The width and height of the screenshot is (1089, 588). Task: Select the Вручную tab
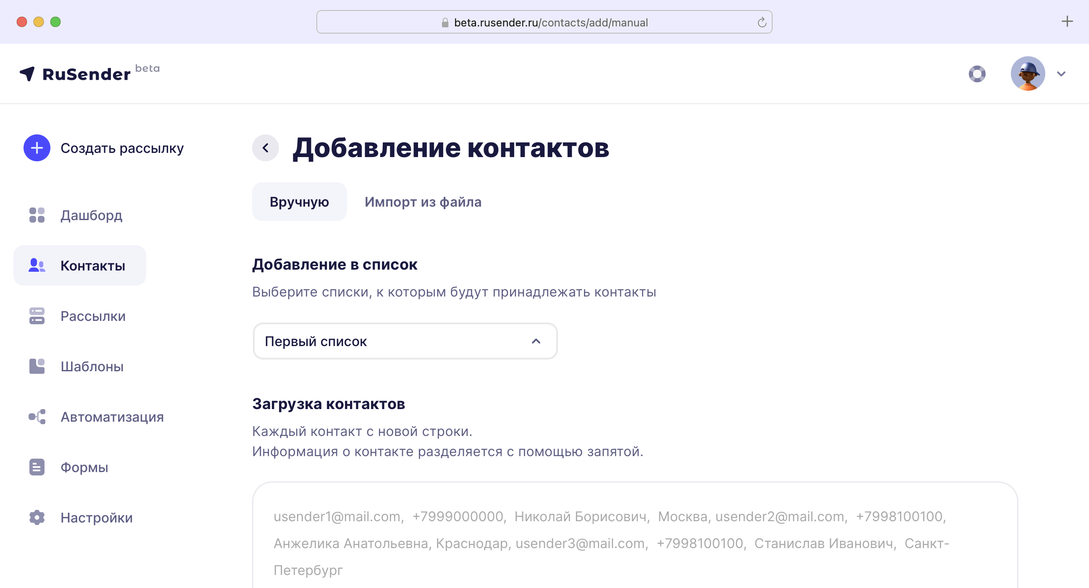pos(299,202)
